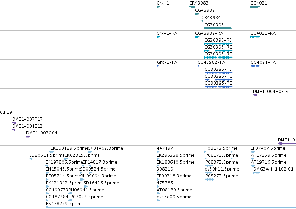The width and height of the screenshot is (296, 209).
Task: Select IP08173.5prime EST
Action: tap(218, 152)
